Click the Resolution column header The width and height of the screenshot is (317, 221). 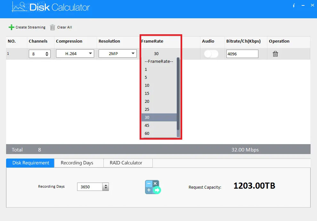(110, 41)
